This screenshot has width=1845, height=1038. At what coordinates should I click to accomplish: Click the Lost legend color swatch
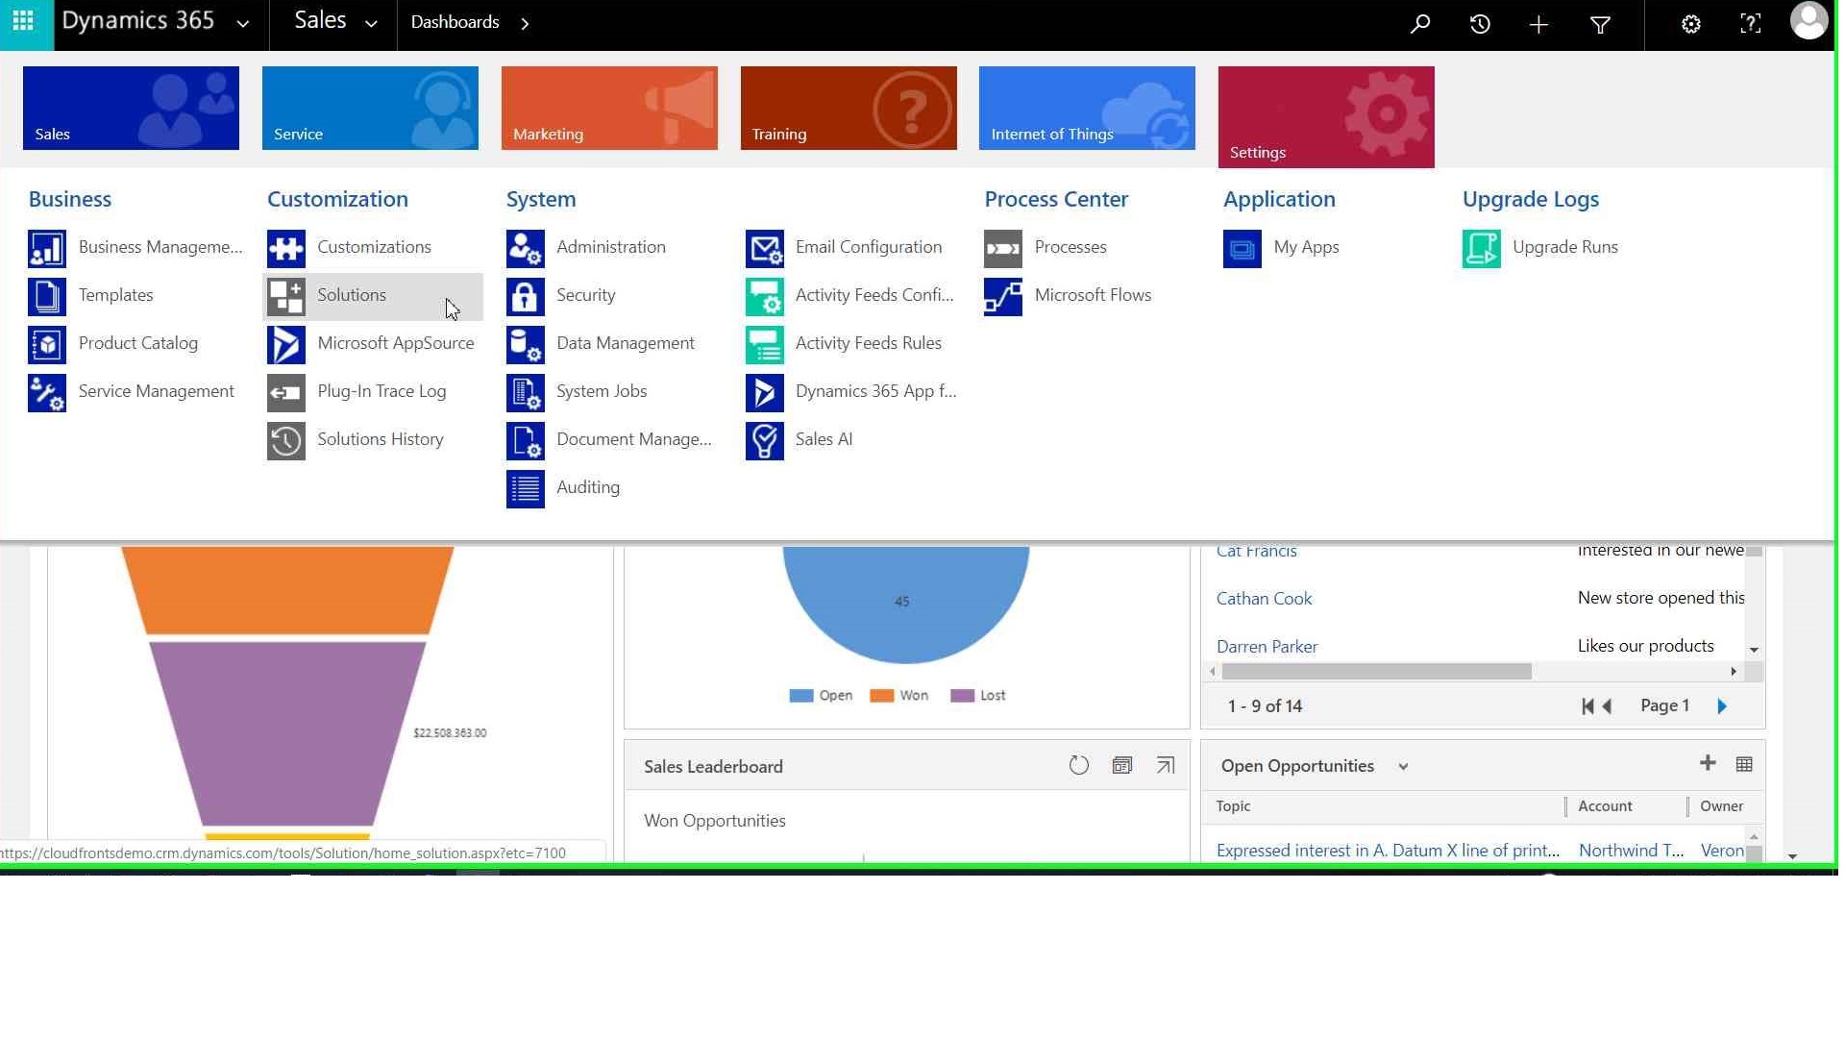[962, 696]
